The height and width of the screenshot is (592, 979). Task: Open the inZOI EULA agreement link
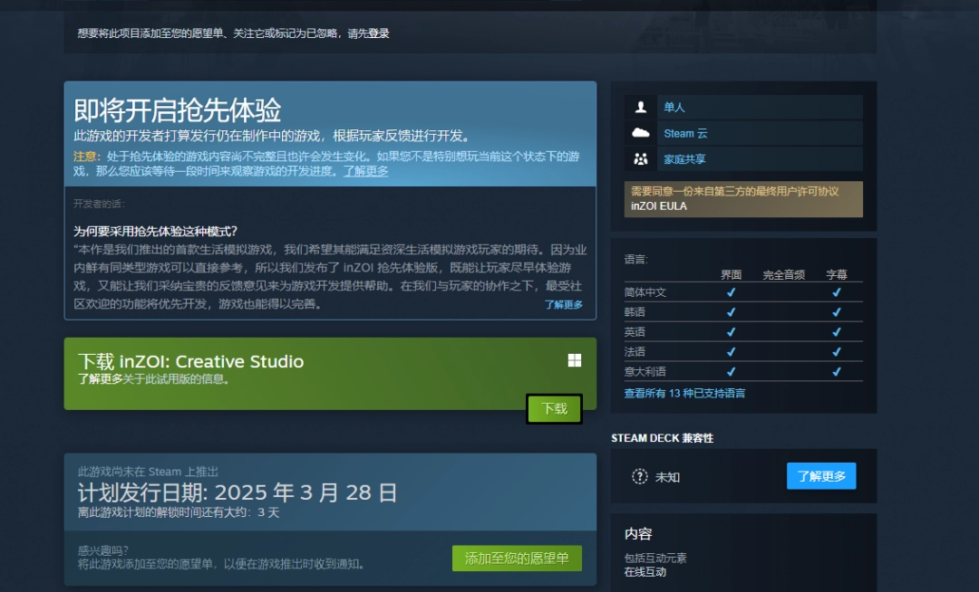coord(659,205)
